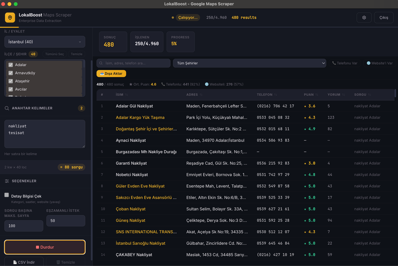Sort by Telefon using its sort arrows
The image size is (398, 266).
pos(276,95)
